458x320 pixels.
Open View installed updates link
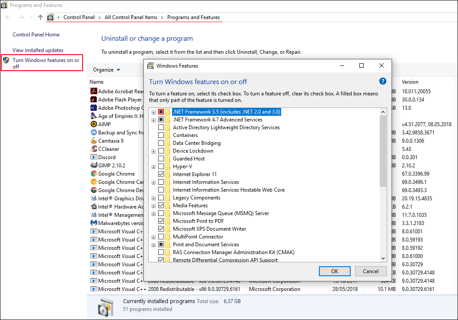click(38, 50)
